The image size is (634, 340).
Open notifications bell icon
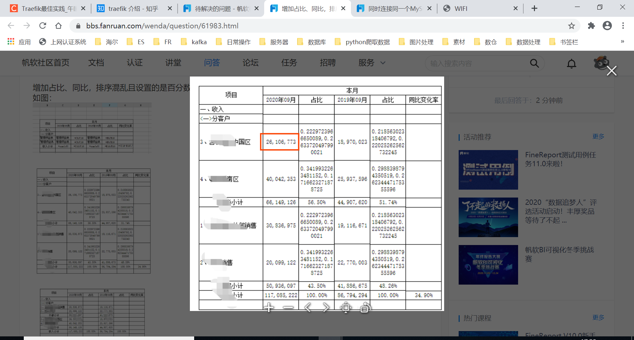click(572, 63)
